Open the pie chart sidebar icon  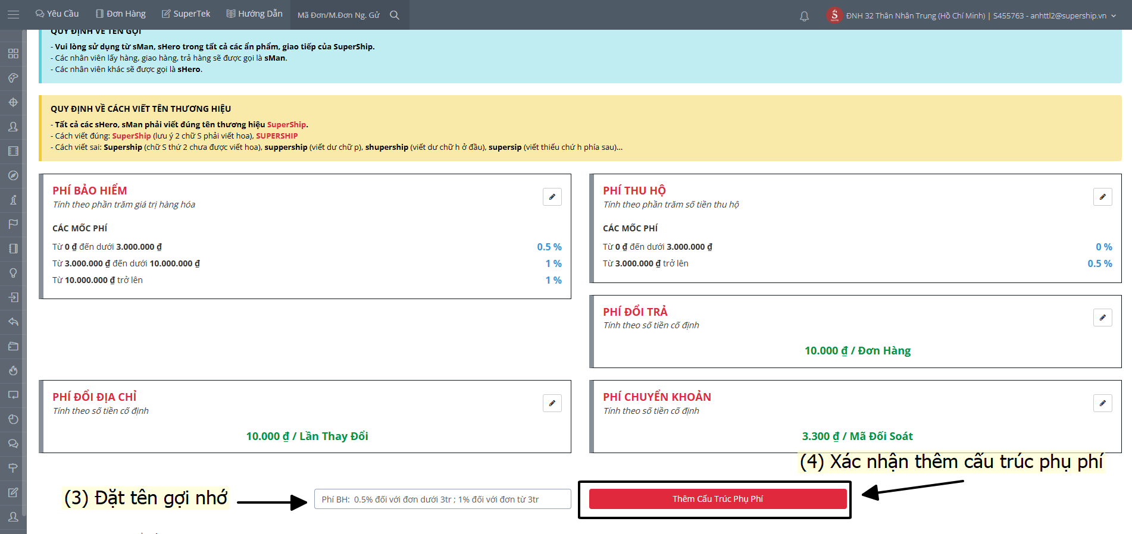point(13,419)
